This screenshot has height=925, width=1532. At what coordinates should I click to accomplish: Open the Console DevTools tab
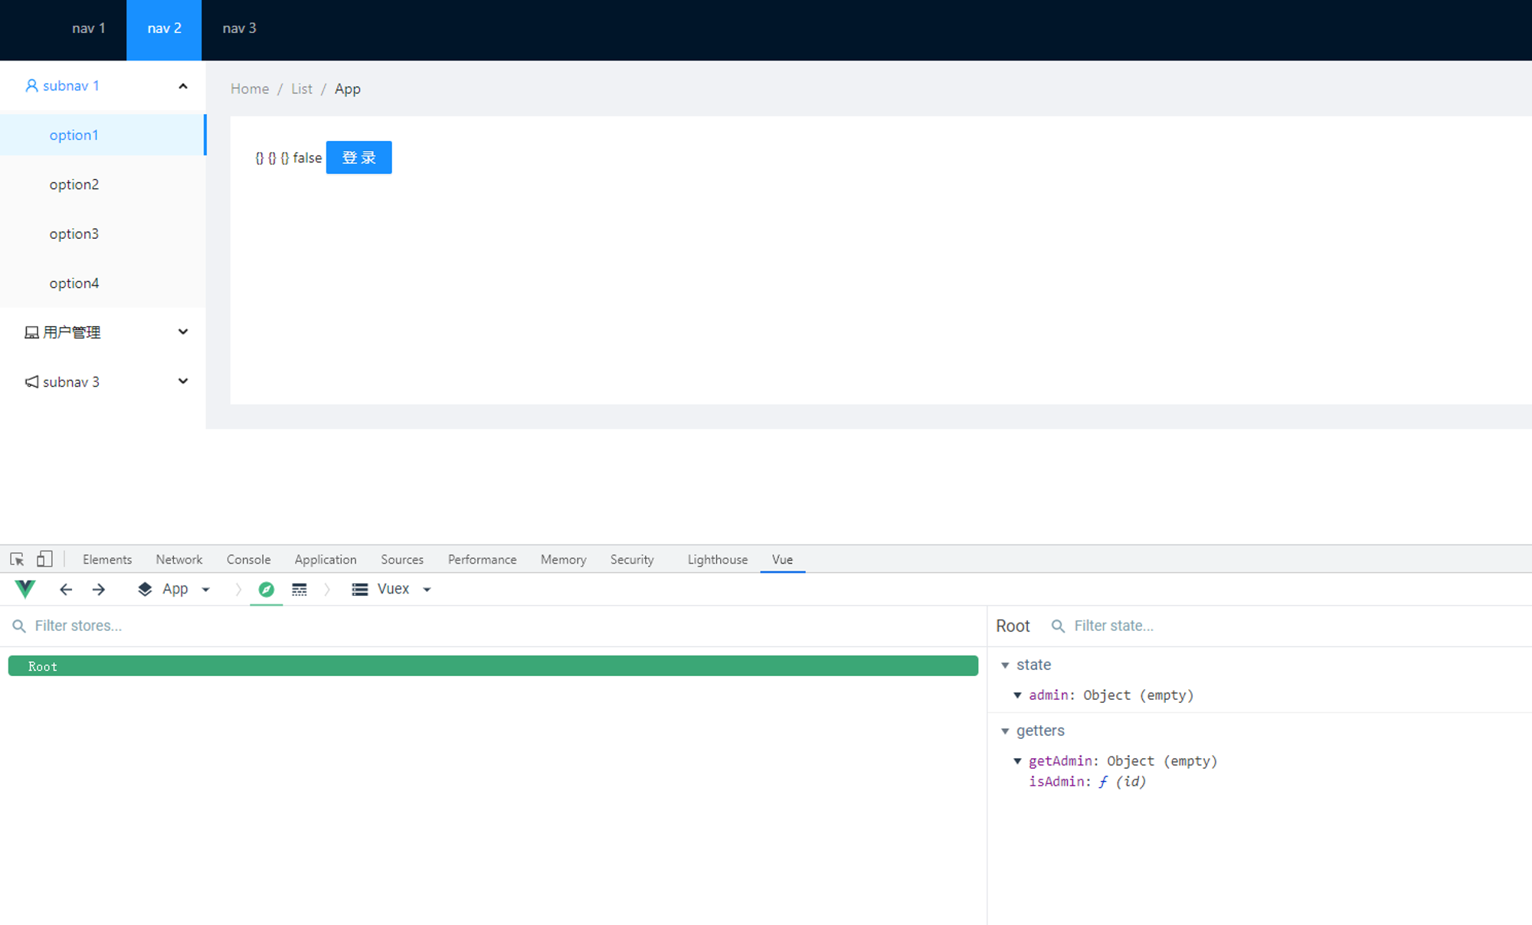(x=248, y=560)
